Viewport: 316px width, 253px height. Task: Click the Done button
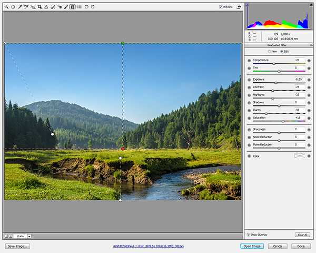point(301,246)
